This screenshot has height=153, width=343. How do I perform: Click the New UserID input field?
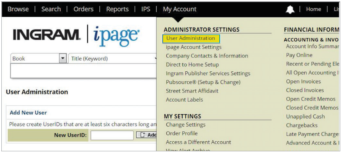(x=112, y=135)
